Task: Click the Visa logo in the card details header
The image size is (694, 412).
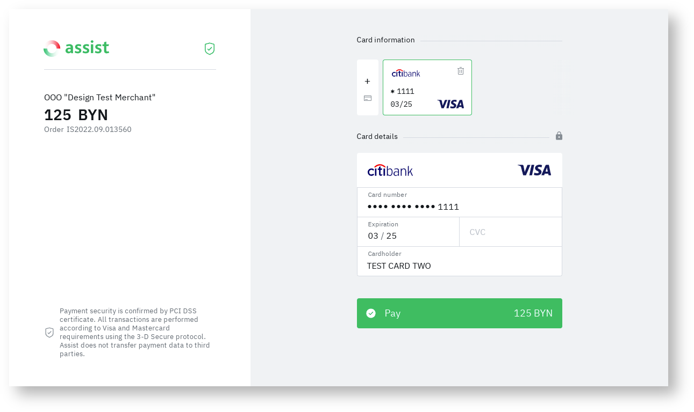Action: coord(534,171)
